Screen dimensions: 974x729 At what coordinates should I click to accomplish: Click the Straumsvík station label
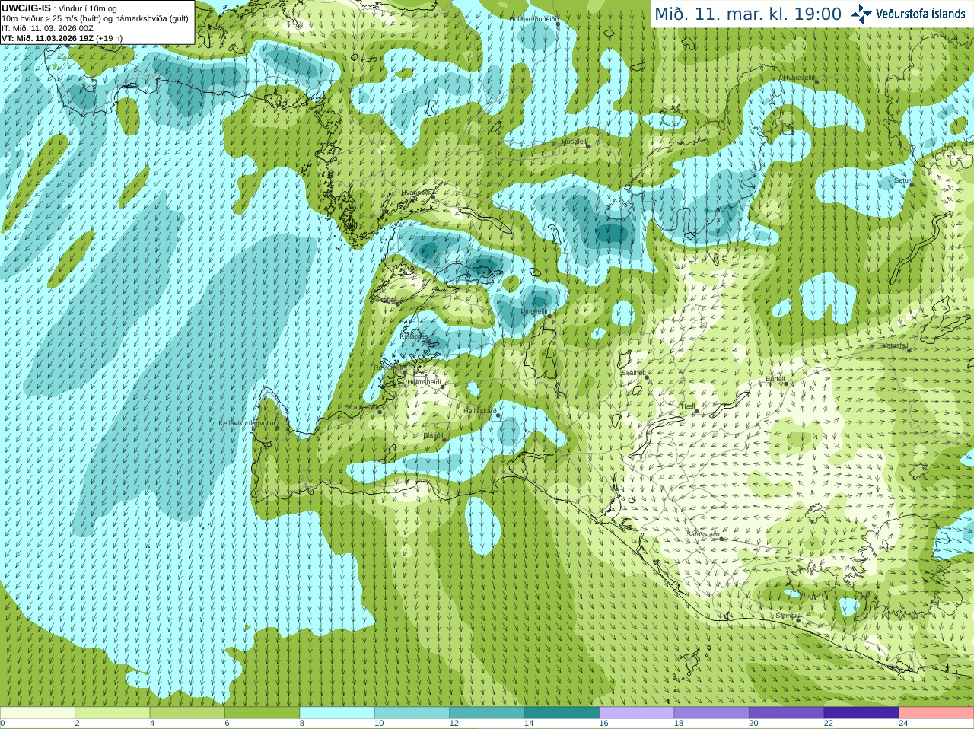(x=362, y=407)
